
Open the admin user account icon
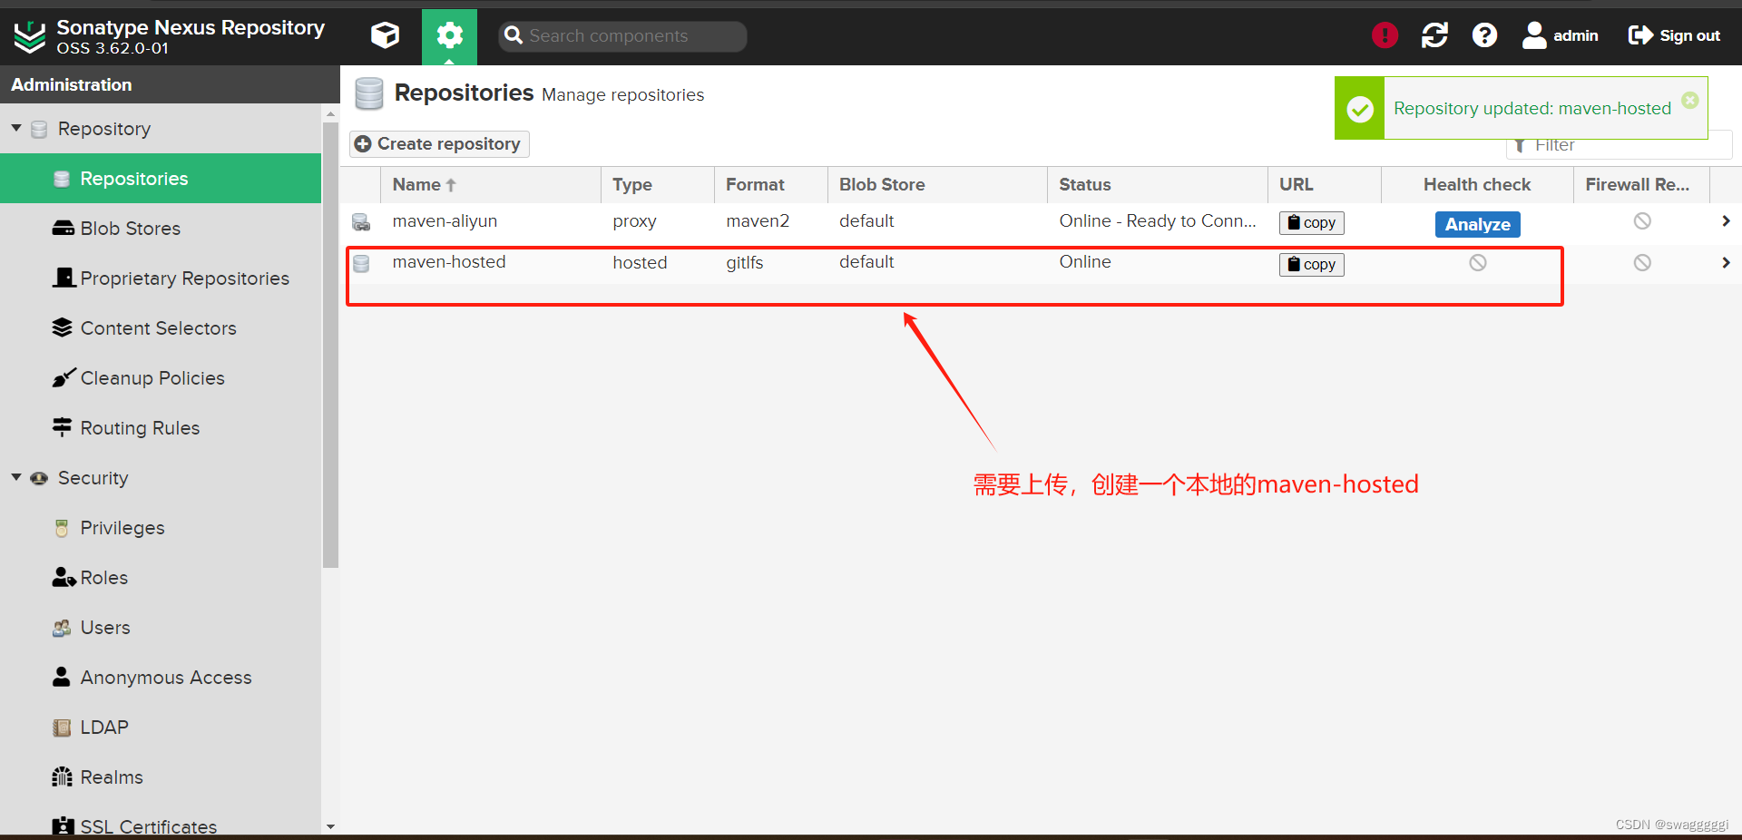tap(1535, 35)
